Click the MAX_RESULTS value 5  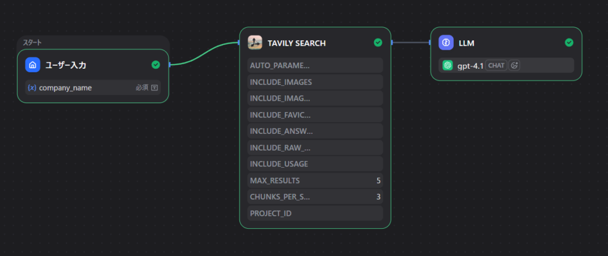click(x=378, y=180)
